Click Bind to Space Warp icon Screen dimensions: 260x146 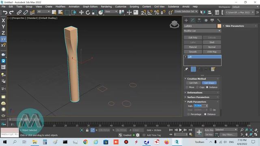[x=32, y=13]
